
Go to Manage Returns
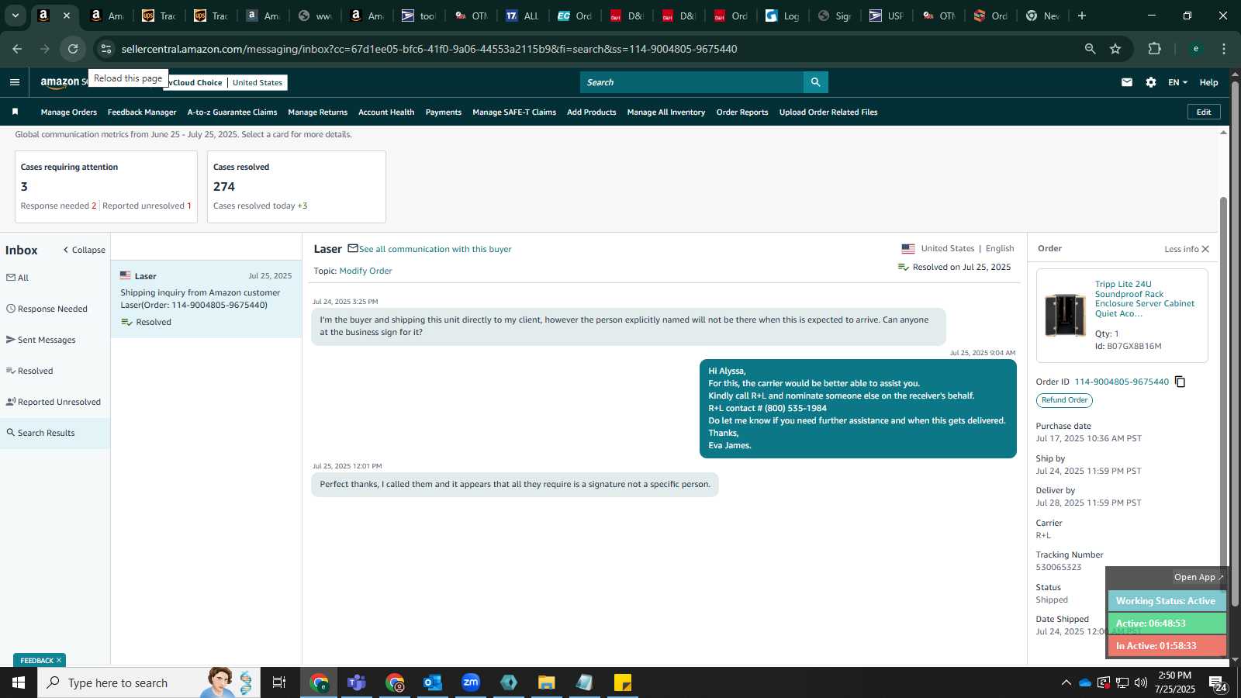click(x=317, y=112)
